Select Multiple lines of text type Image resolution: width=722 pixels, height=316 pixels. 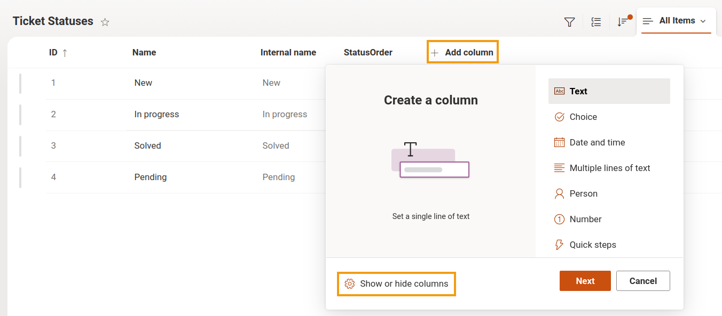click(609, 168)
